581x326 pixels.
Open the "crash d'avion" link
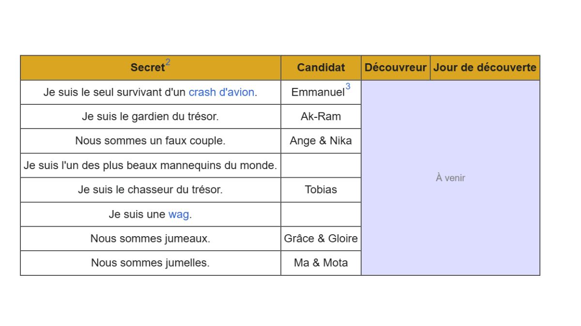222,92
